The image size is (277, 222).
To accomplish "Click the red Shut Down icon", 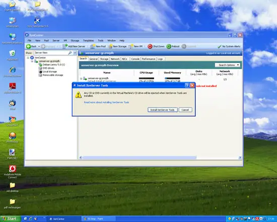I will click(150, 46).
